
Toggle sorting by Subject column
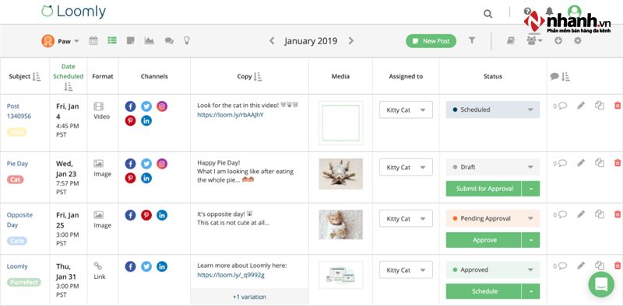tap(37, 76)
